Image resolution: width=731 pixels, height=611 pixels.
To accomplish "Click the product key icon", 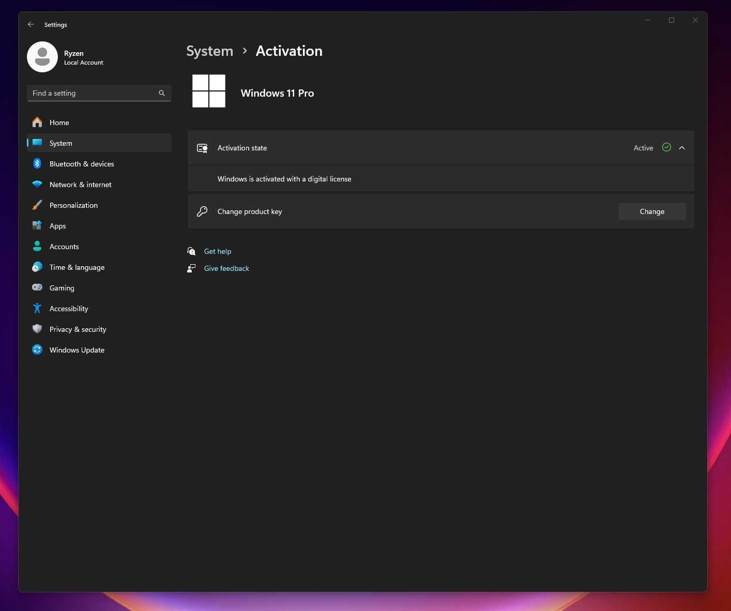I will (x=202, y=211).
